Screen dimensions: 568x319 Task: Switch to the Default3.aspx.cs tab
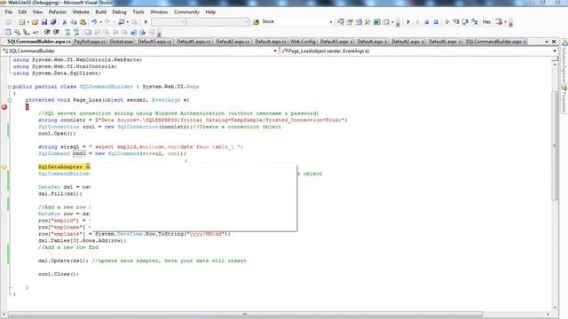point(154,42)
